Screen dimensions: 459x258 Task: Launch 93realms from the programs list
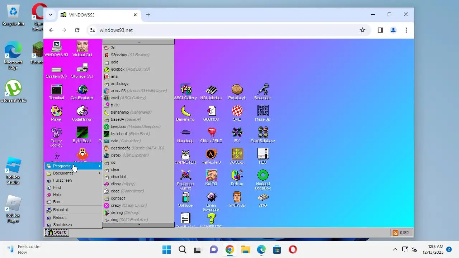138,55
